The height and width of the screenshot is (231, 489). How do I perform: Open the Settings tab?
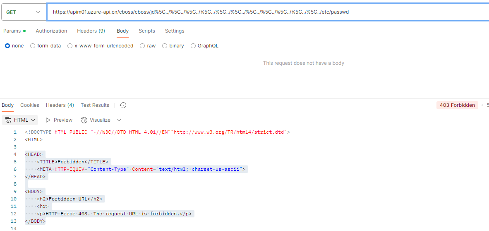[175, 31]
